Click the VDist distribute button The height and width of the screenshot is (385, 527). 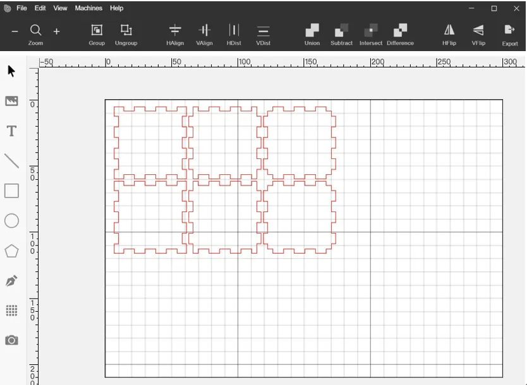click(x=263, y=35)
